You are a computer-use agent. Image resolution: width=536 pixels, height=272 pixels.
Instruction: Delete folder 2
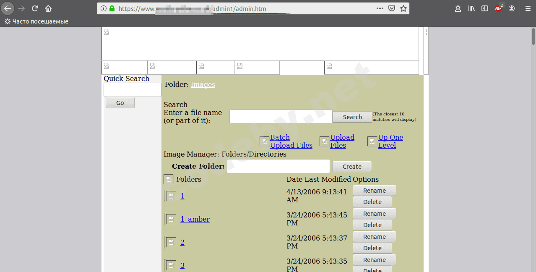(x=372, y=248)
